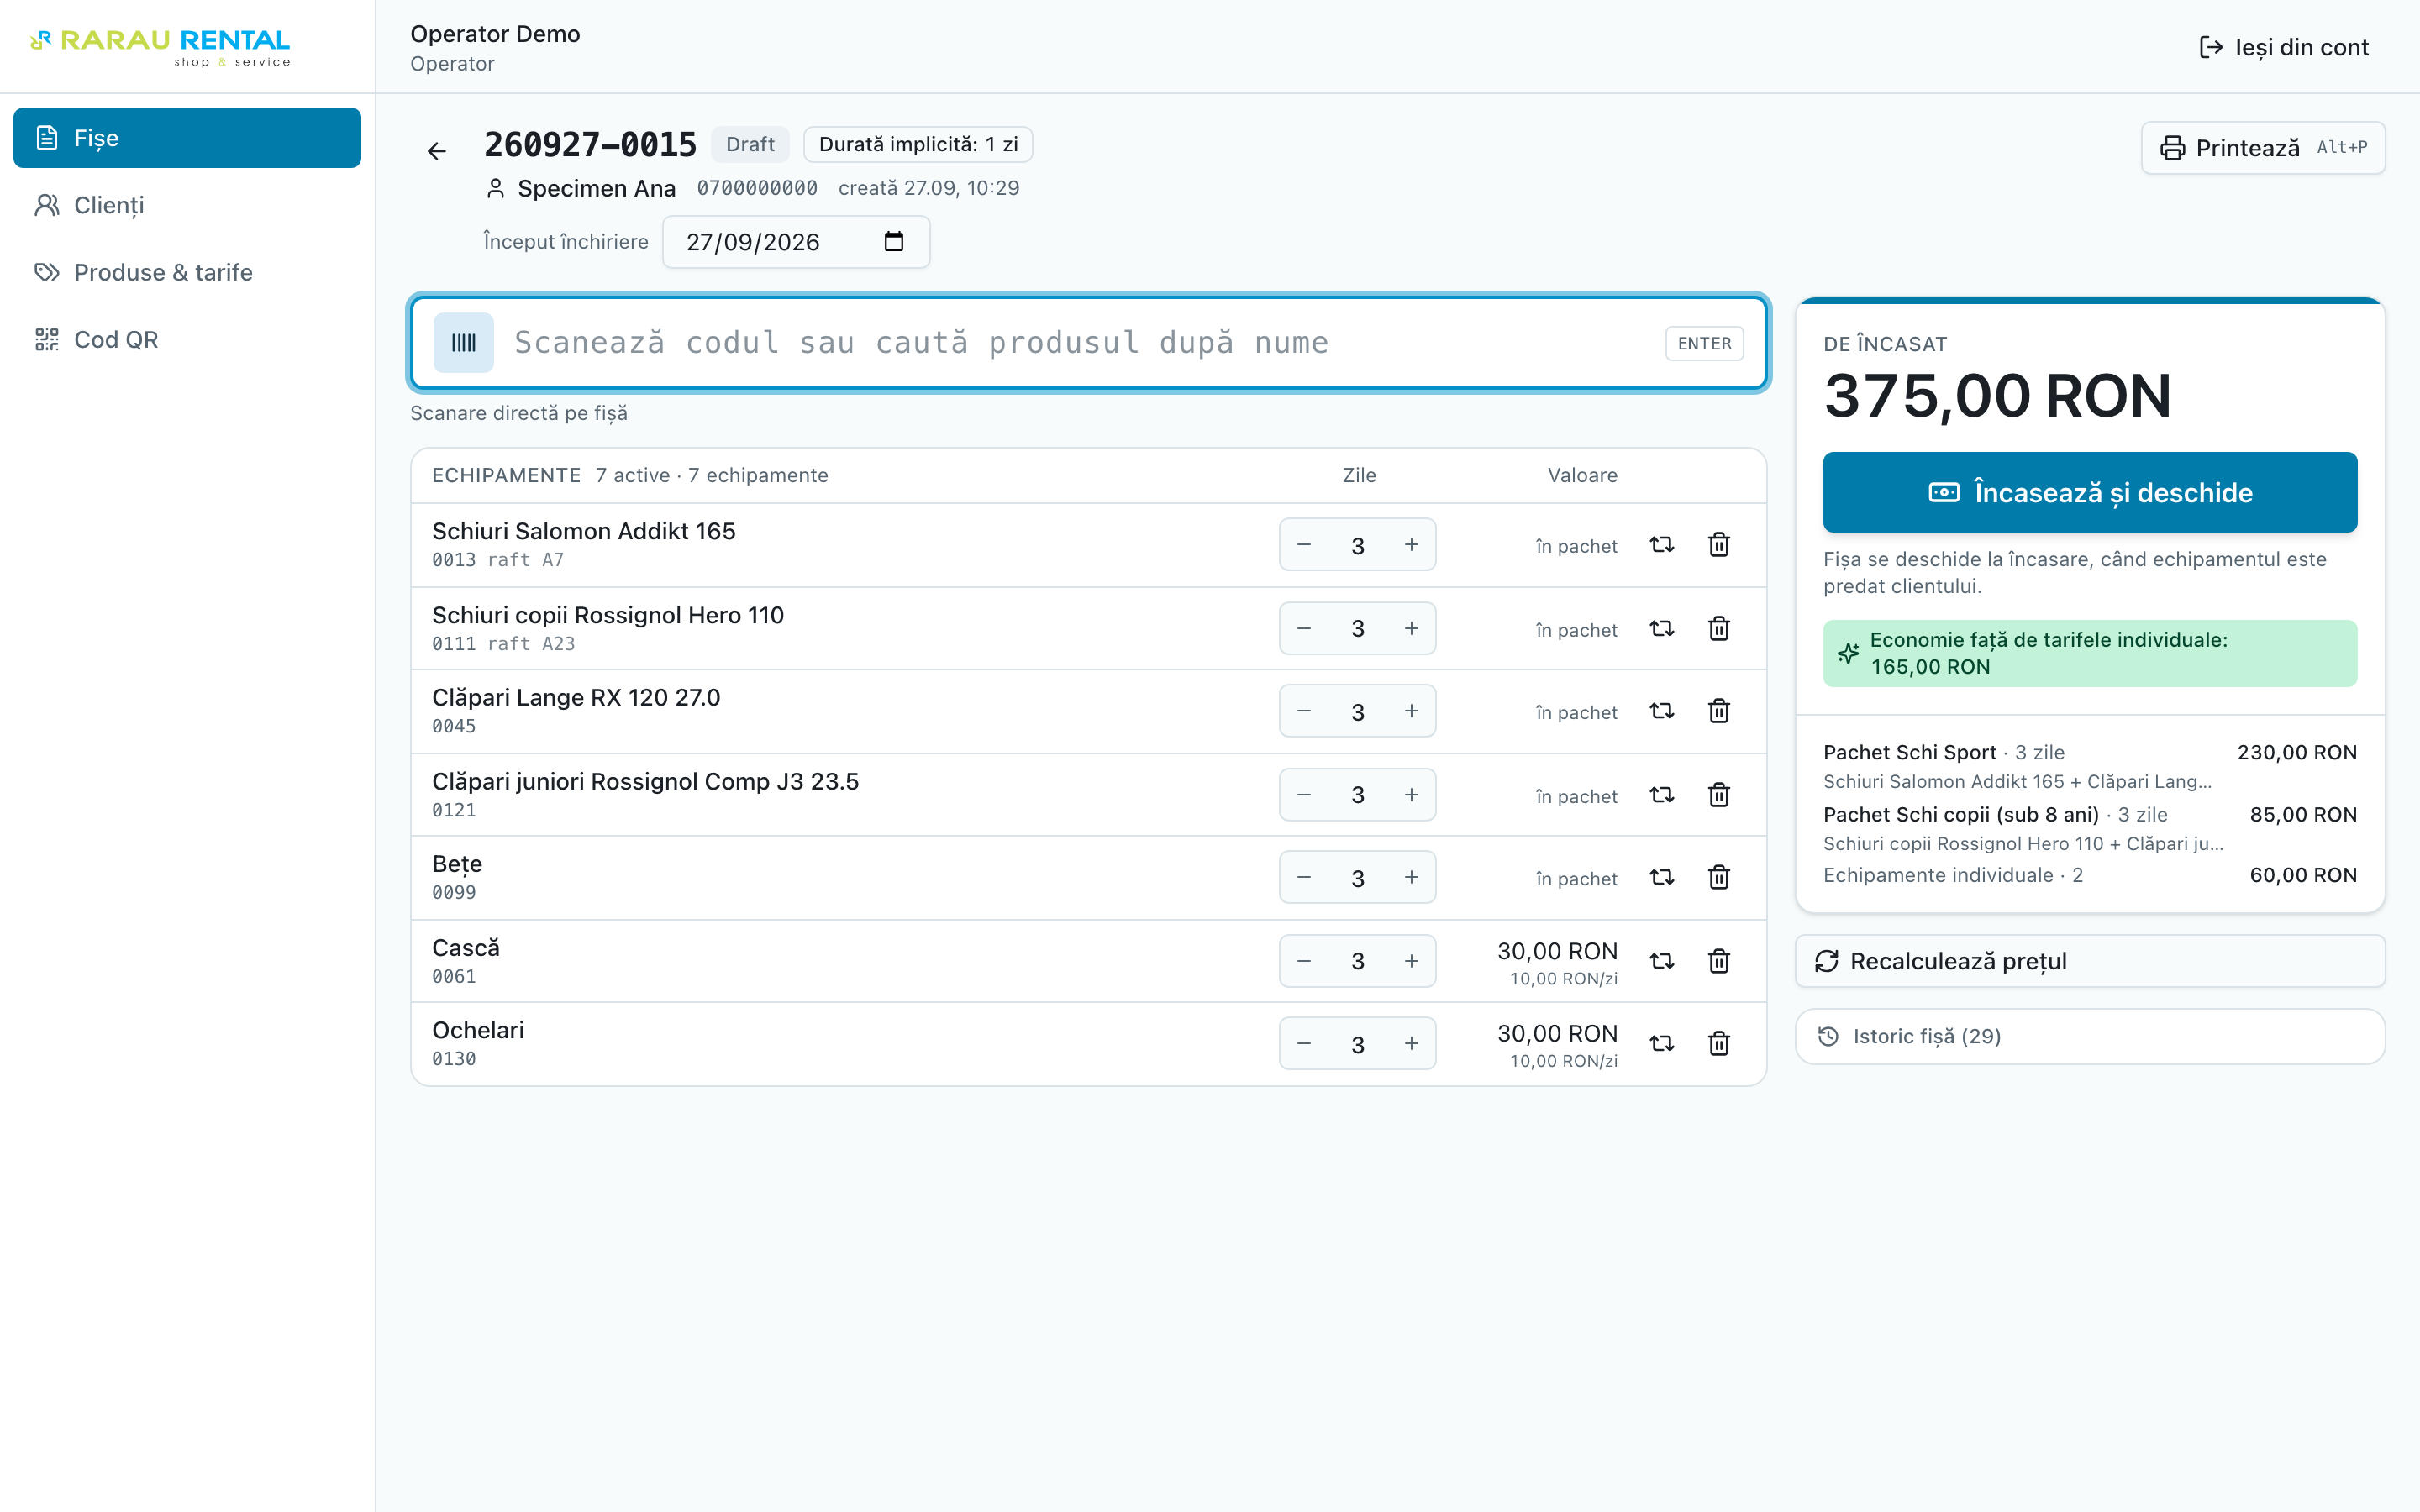Image resolution: width=2420 pixels, height=1512 pixels.
Task: Decrease days for Schiuri Salomon Addikt 165
Action: pos(1304,545)
